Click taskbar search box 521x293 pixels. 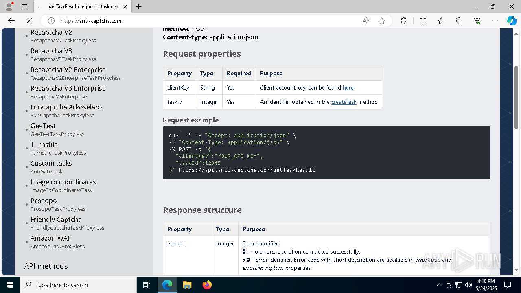coord(78,285)
